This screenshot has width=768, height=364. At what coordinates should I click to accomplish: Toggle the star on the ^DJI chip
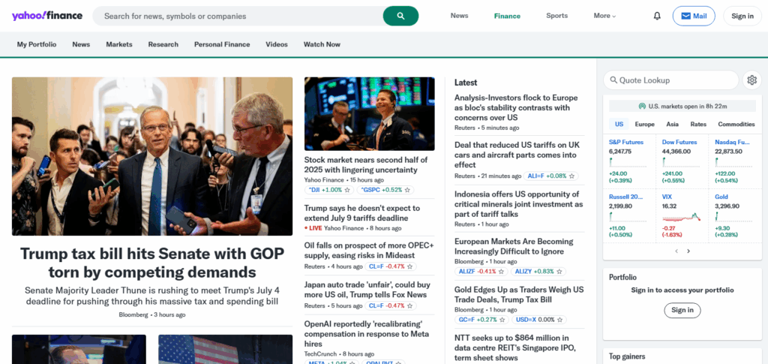(x=346, y=190)
